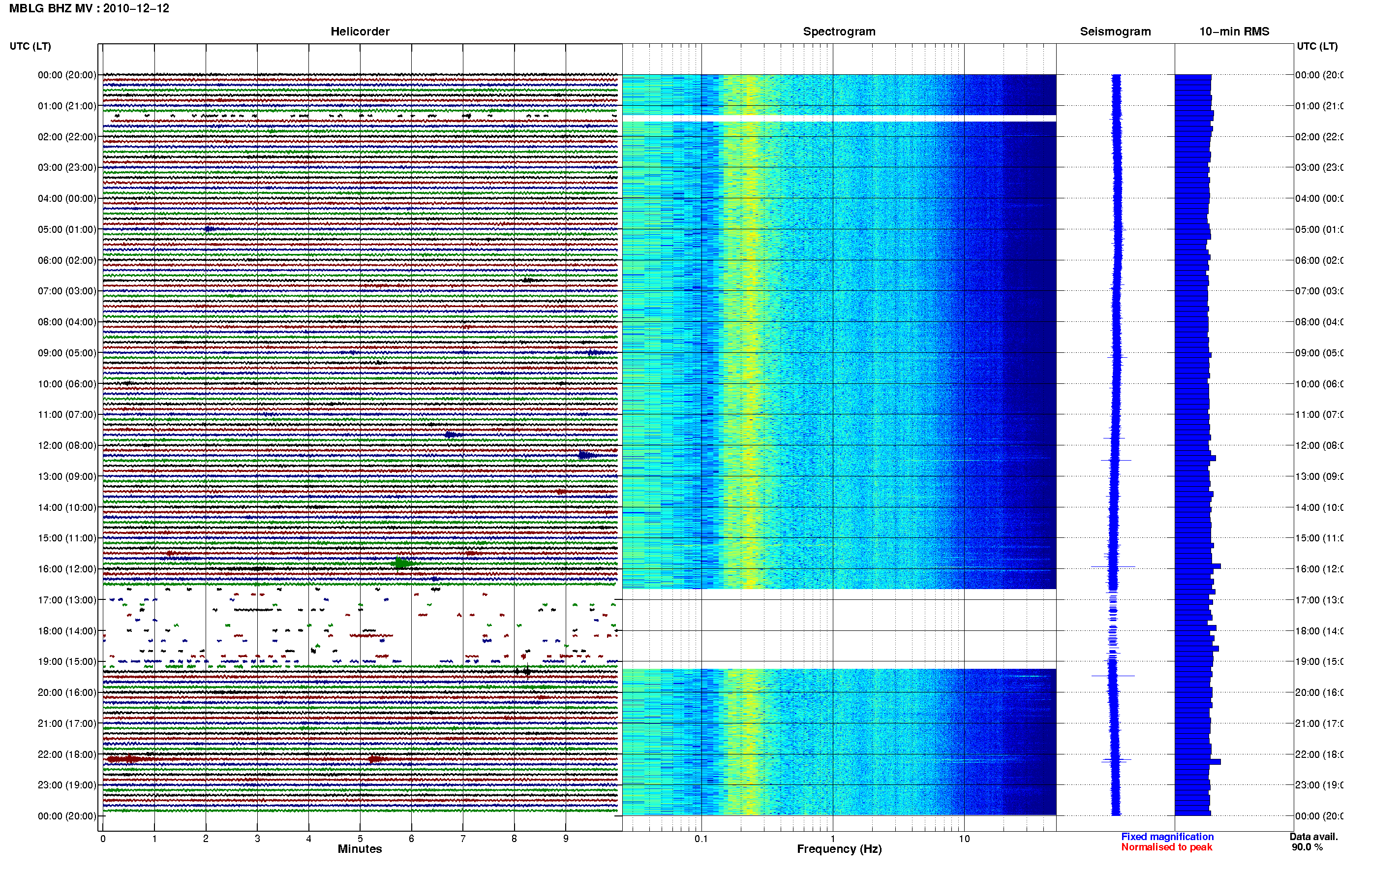Select left axis label "02:00 (22:00)"
1399x875 pixels.
[67, 137]
